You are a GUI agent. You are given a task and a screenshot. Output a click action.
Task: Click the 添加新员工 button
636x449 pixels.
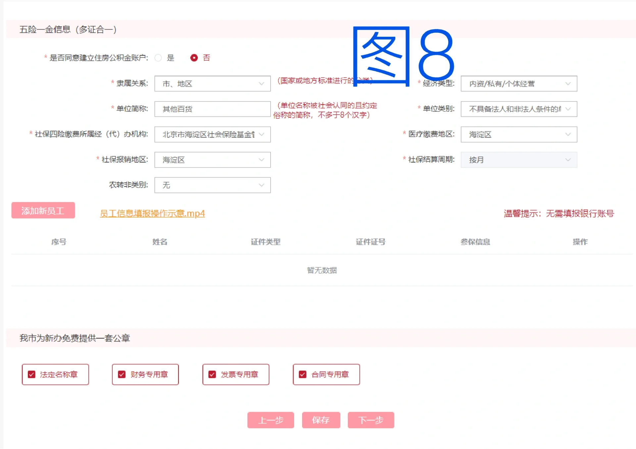(x=43, y=211)
